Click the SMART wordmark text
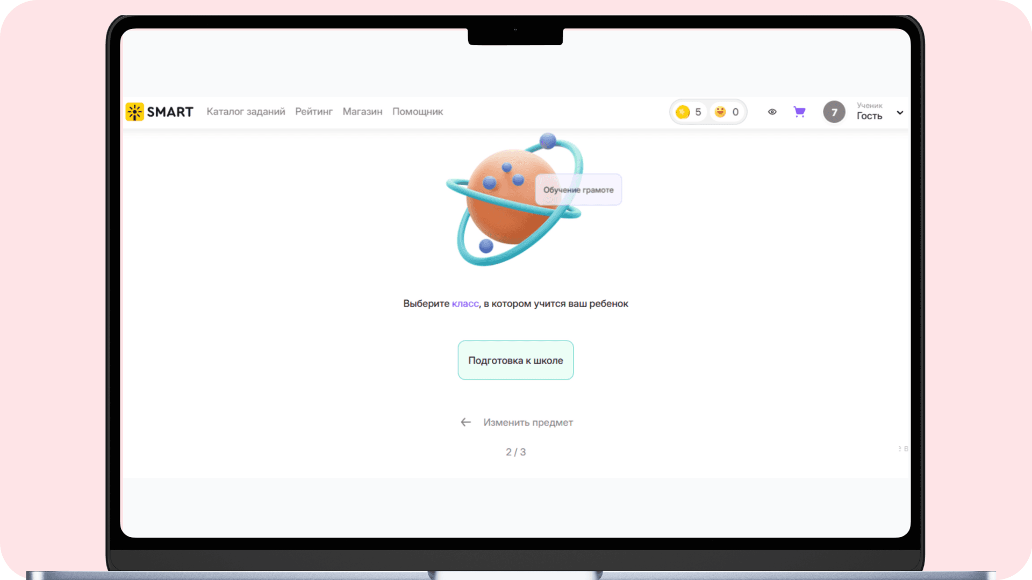Image resolution: width=1032 pixels, height=580 pixels. pyautogui.click(x=170, y=112)
